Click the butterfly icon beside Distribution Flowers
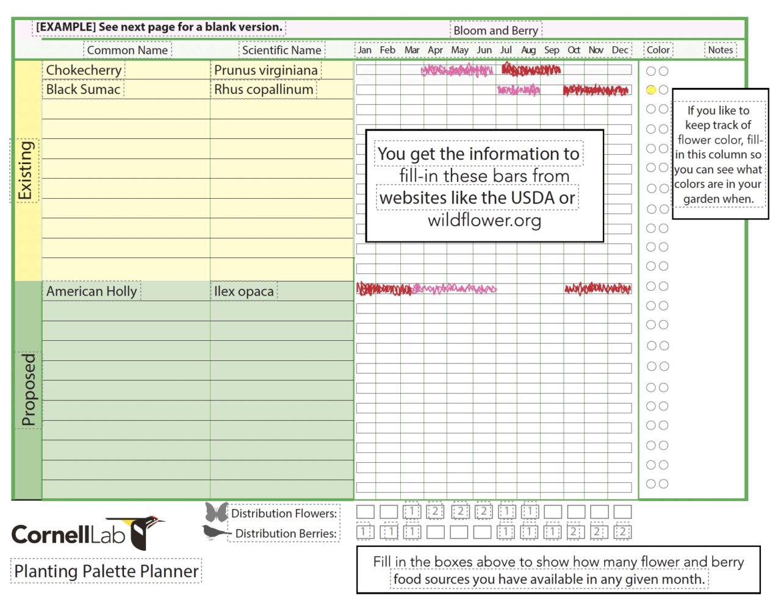The height and width of the screenshot is (603, 781). [x=216, y=512]
